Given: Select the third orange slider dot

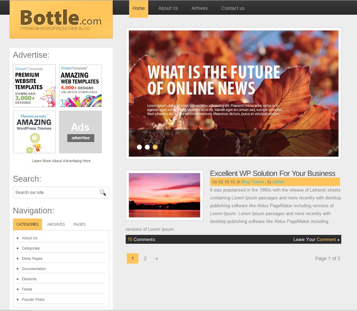Looking at the screenshot, I should click(155, 147).
